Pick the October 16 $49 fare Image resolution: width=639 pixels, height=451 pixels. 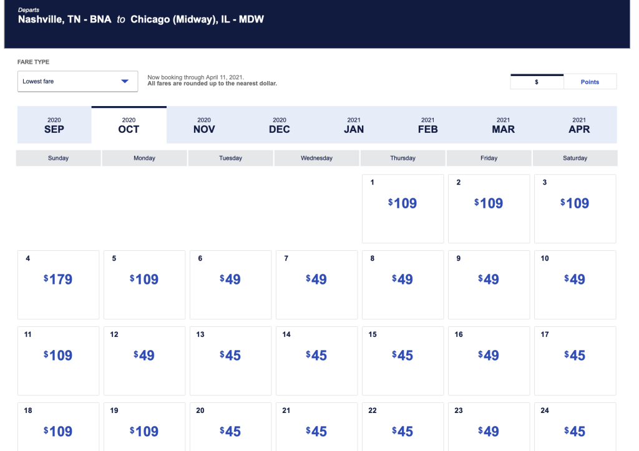click(489, 361)
